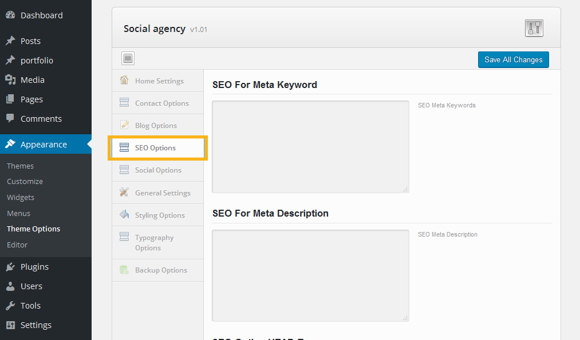Focus the SEO Meta Description textarea
The image size is (580, 340).
click(x=310, y=275)
